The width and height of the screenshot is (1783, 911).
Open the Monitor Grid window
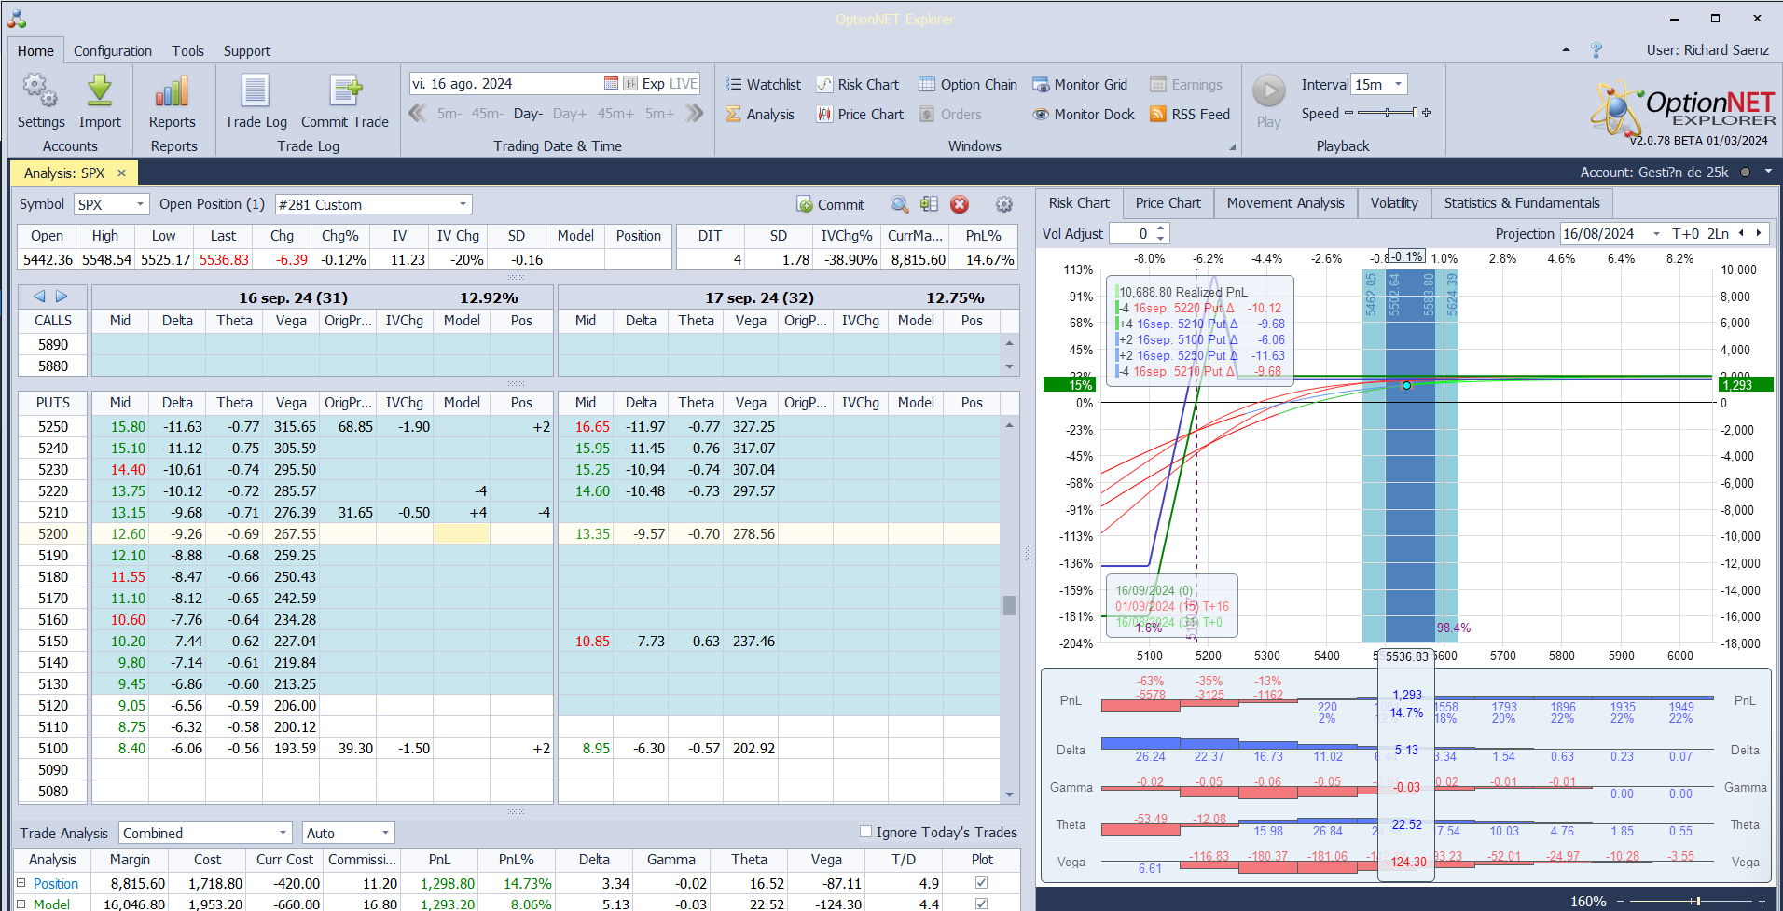[x=1080, y=85]
